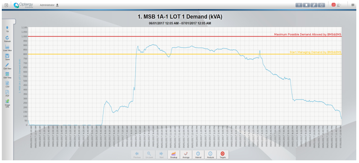Open Edit View pencil tool
The height and width of the screenshot is (163, 359).
(7, 66)
